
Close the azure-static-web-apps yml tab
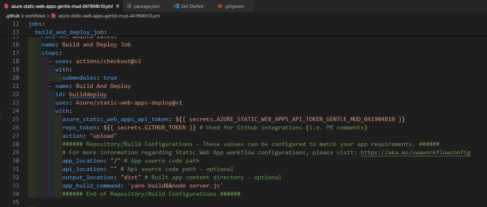point(118,6)
